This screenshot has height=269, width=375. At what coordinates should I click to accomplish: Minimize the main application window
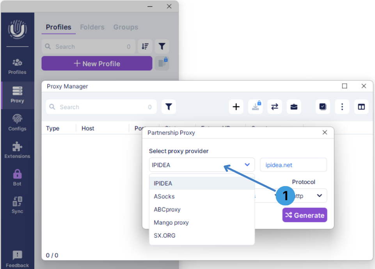(x=150, y=7)
